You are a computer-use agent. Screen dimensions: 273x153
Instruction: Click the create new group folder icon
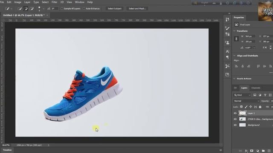[x=263, y=151]
